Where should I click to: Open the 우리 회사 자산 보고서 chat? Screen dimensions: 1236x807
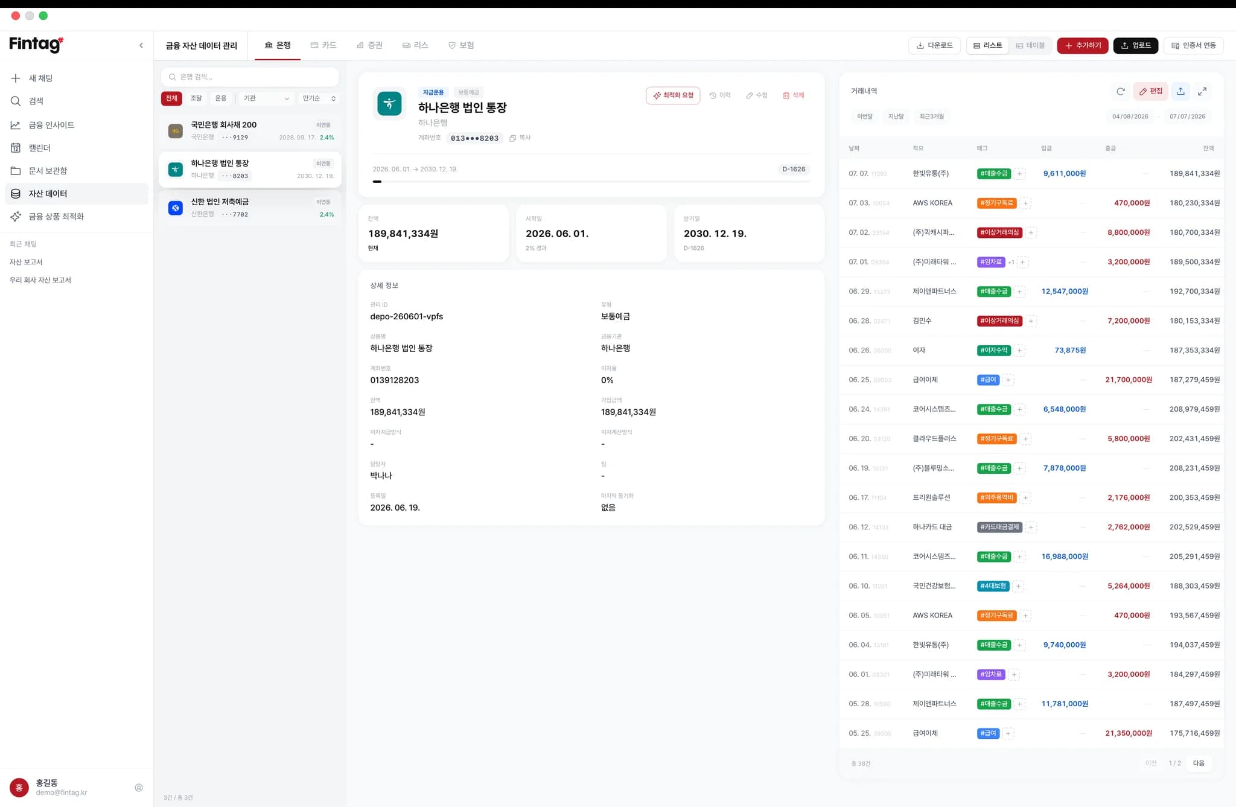coord(40,280)
